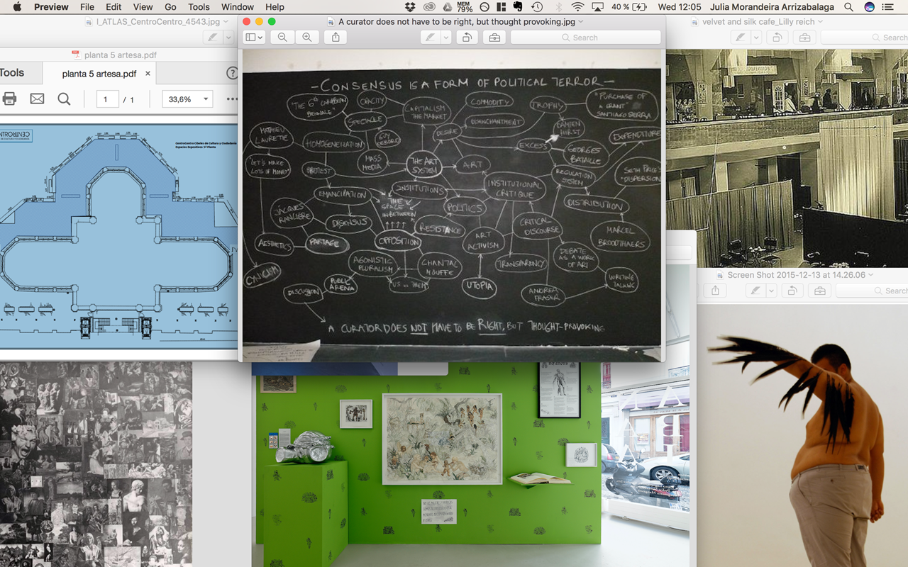Open the sidebar view options dropdown
The width and height of the screenshot is (908, 567).
[254, 38]
